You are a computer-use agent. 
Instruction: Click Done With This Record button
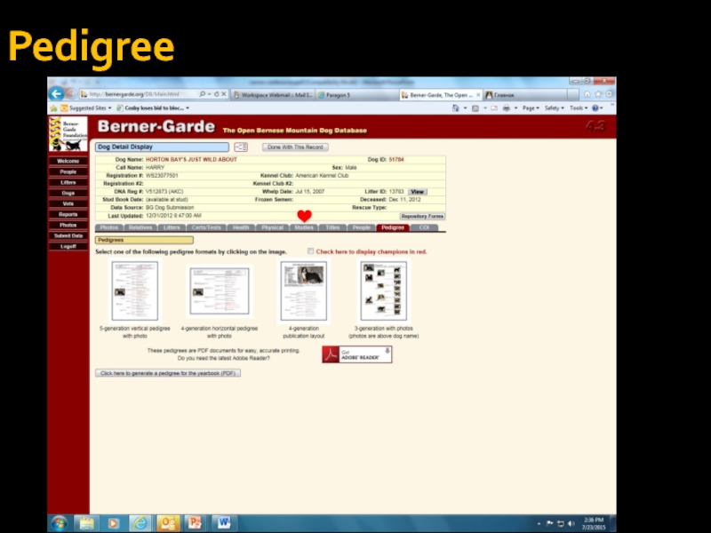point(295,147)
